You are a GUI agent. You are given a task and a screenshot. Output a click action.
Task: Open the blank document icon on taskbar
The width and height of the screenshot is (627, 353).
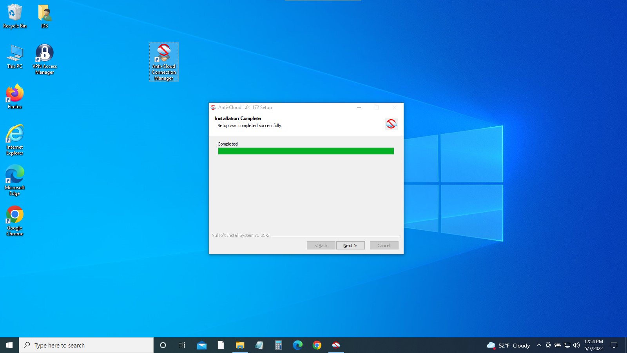(x=221, y=345)
